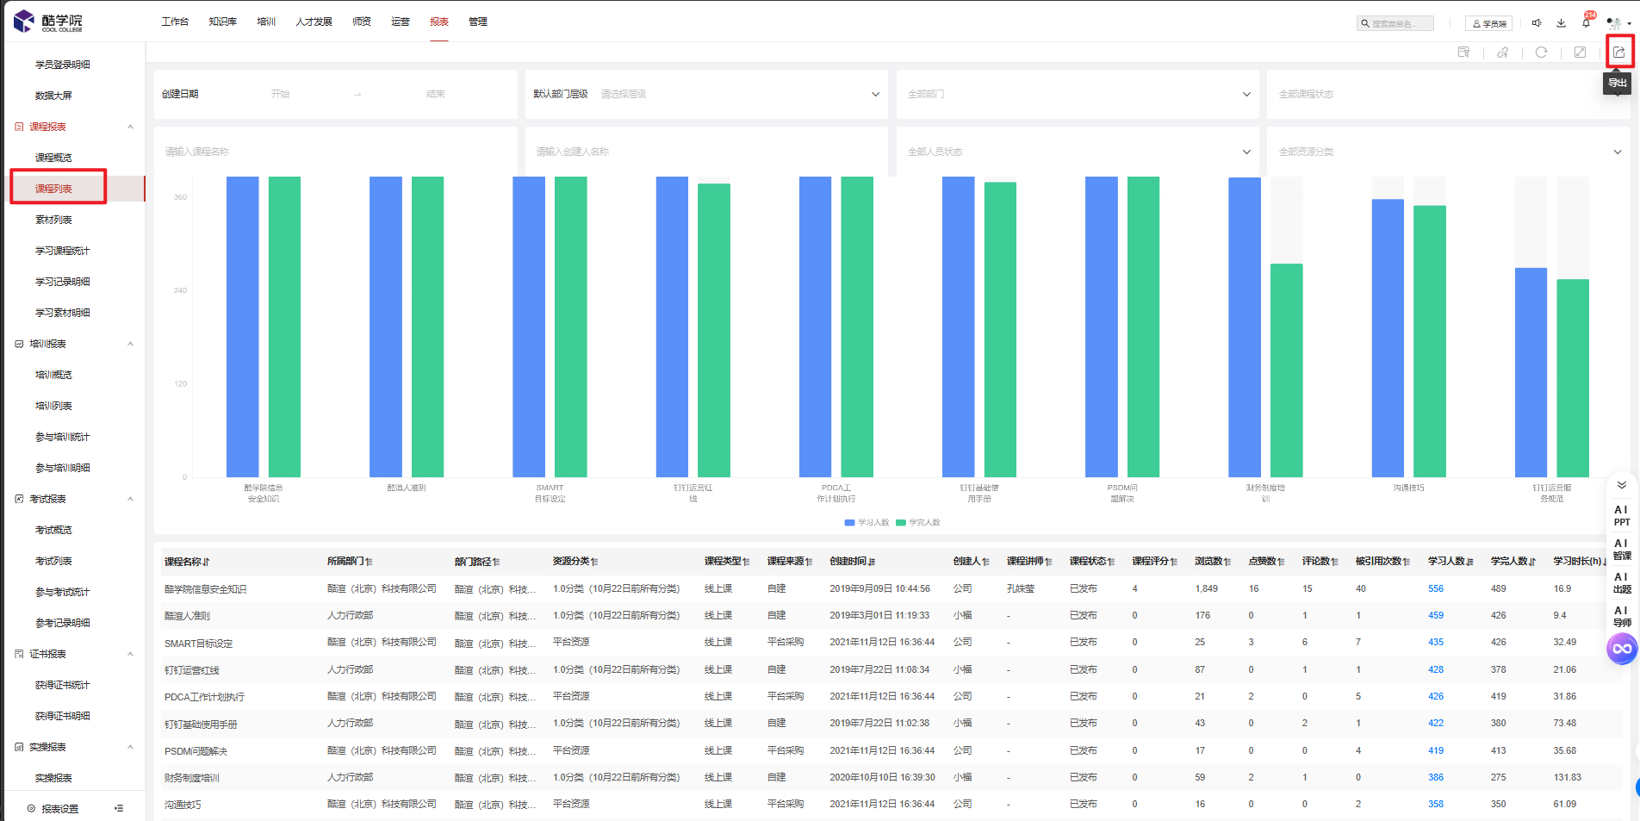This screenshot has width=1640, height=821.
Task: Collapse the 课程报表 sidebar section
Action: coord(130,127)
